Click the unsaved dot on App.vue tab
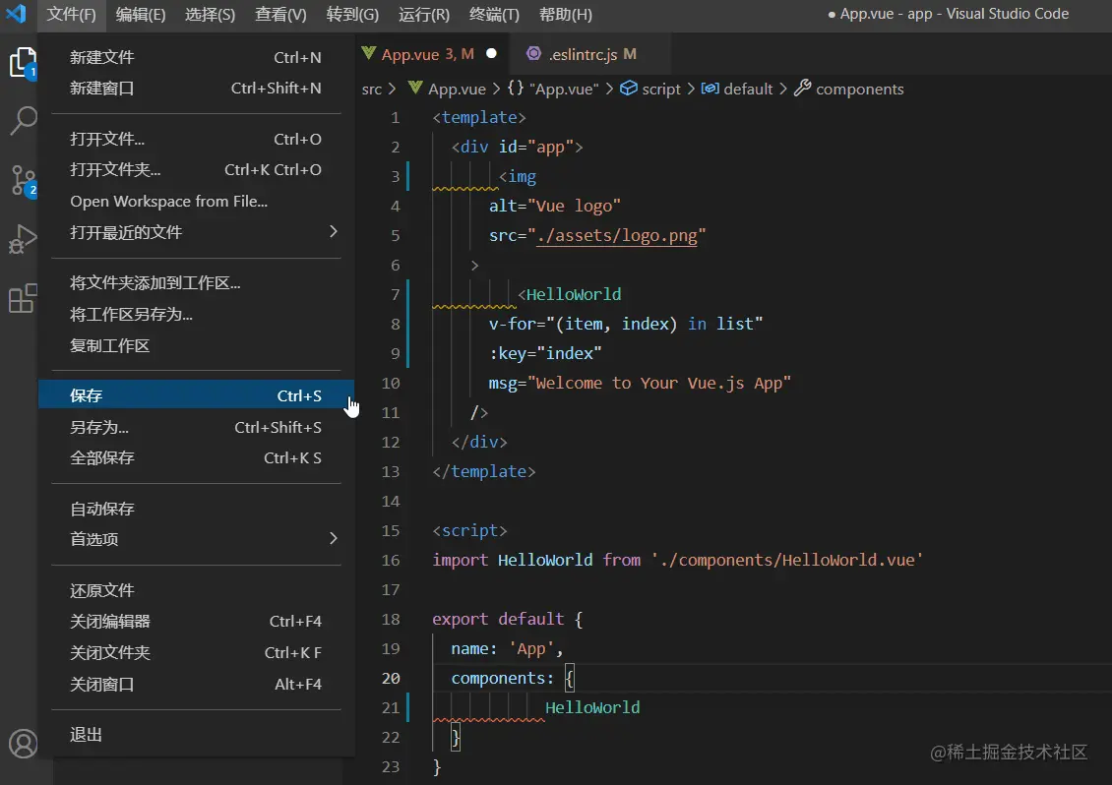This screenshot has height=785, width=1112. click(x=491, y=53)
